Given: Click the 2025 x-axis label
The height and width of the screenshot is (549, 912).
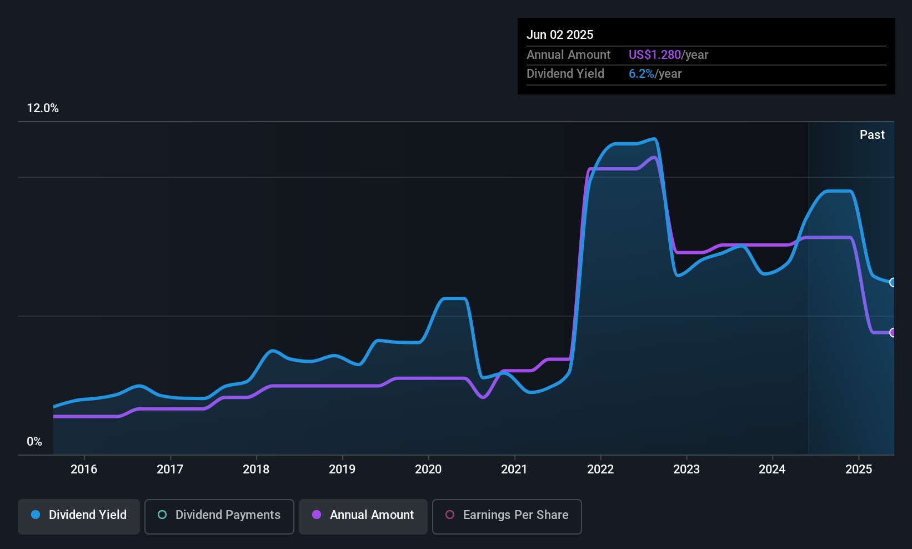Looking at the screenshot, I should coord(859,469).
